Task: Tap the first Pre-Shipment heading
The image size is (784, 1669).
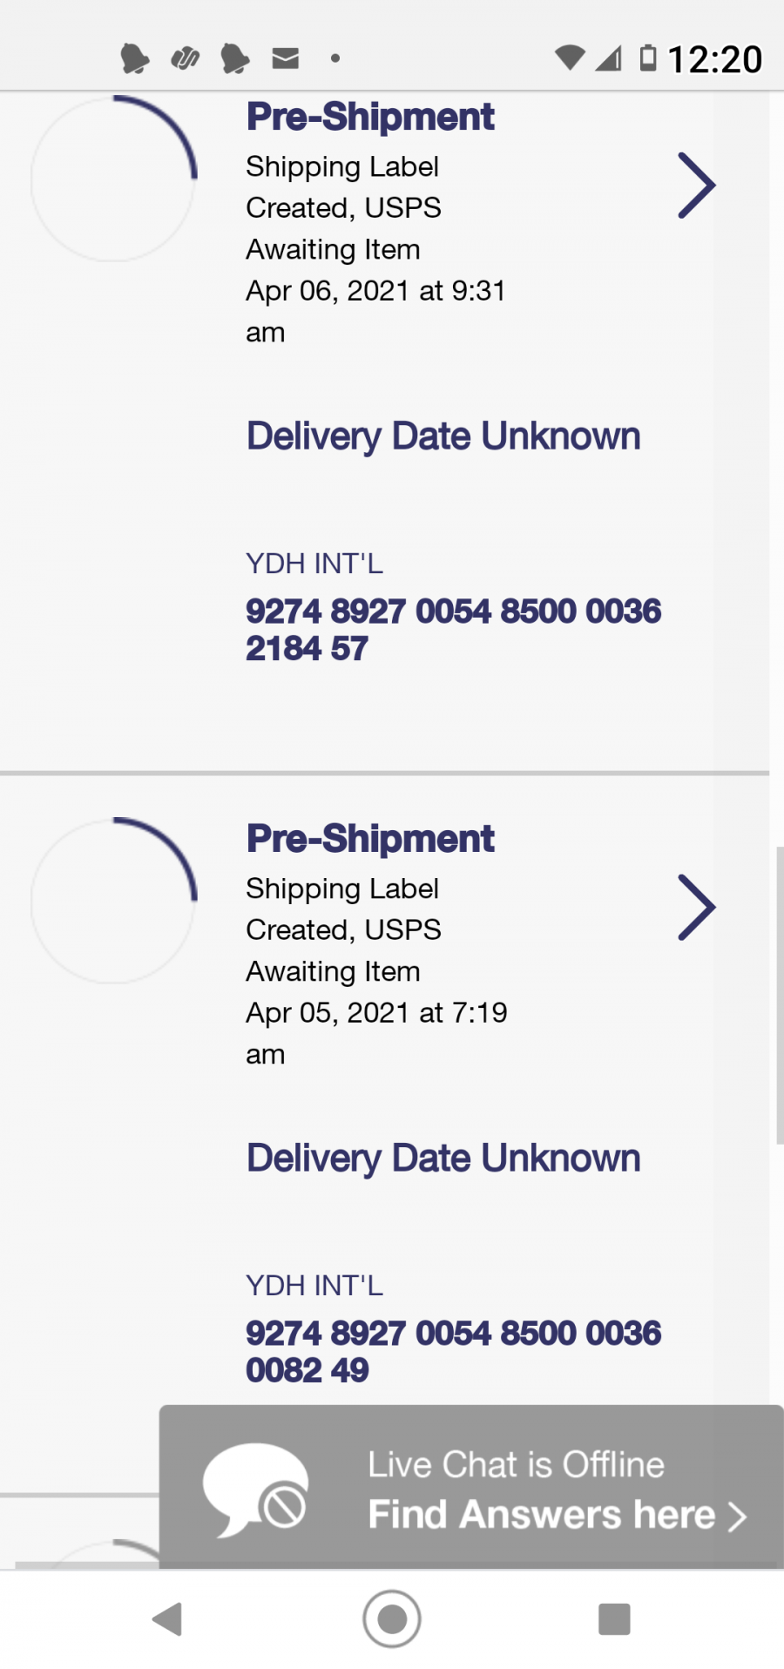Action: coord(370,117)
